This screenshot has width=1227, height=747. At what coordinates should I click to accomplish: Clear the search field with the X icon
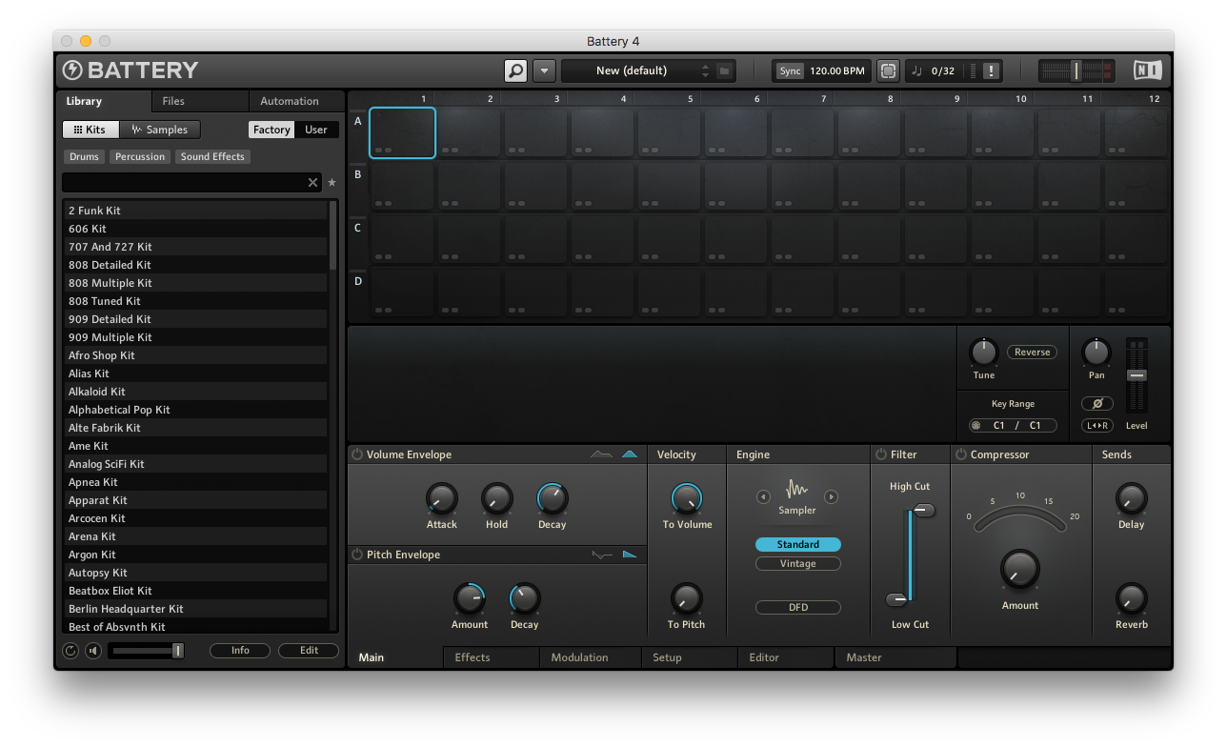coord(312,183)
